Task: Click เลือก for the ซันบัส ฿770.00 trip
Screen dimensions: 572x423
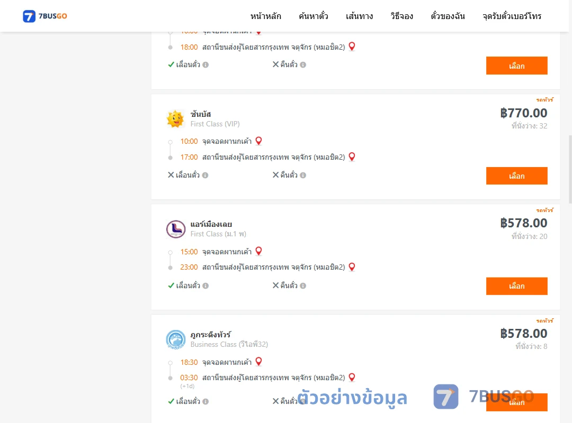Action: coord(516,176)
